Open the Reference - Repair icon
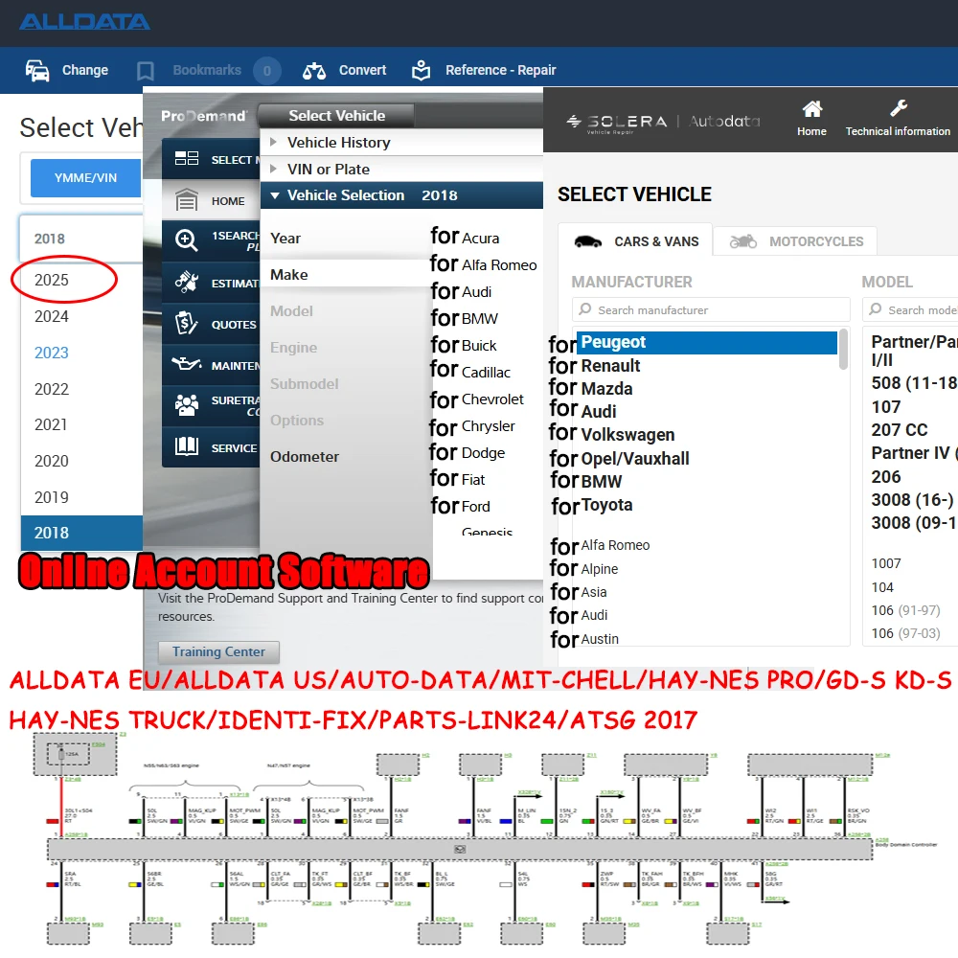Viewport: 958px width, 958px height. click(x=421, y=70)
